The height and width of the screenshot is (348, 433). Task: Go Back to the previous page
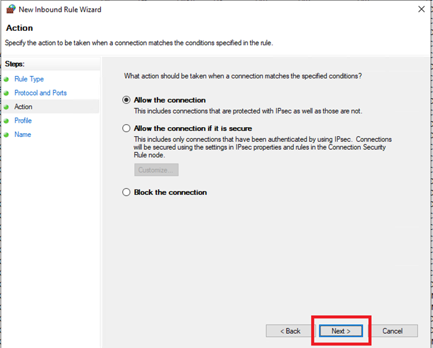pyautogui.click(x=290, y=331)
